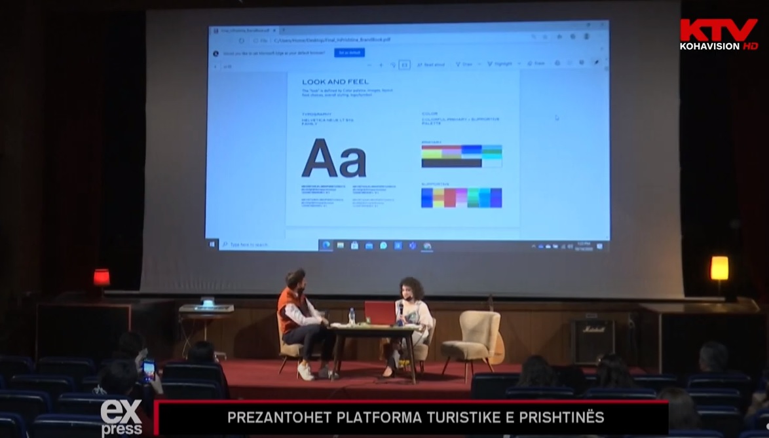Select the Erase tool

(x=536, y=64)
